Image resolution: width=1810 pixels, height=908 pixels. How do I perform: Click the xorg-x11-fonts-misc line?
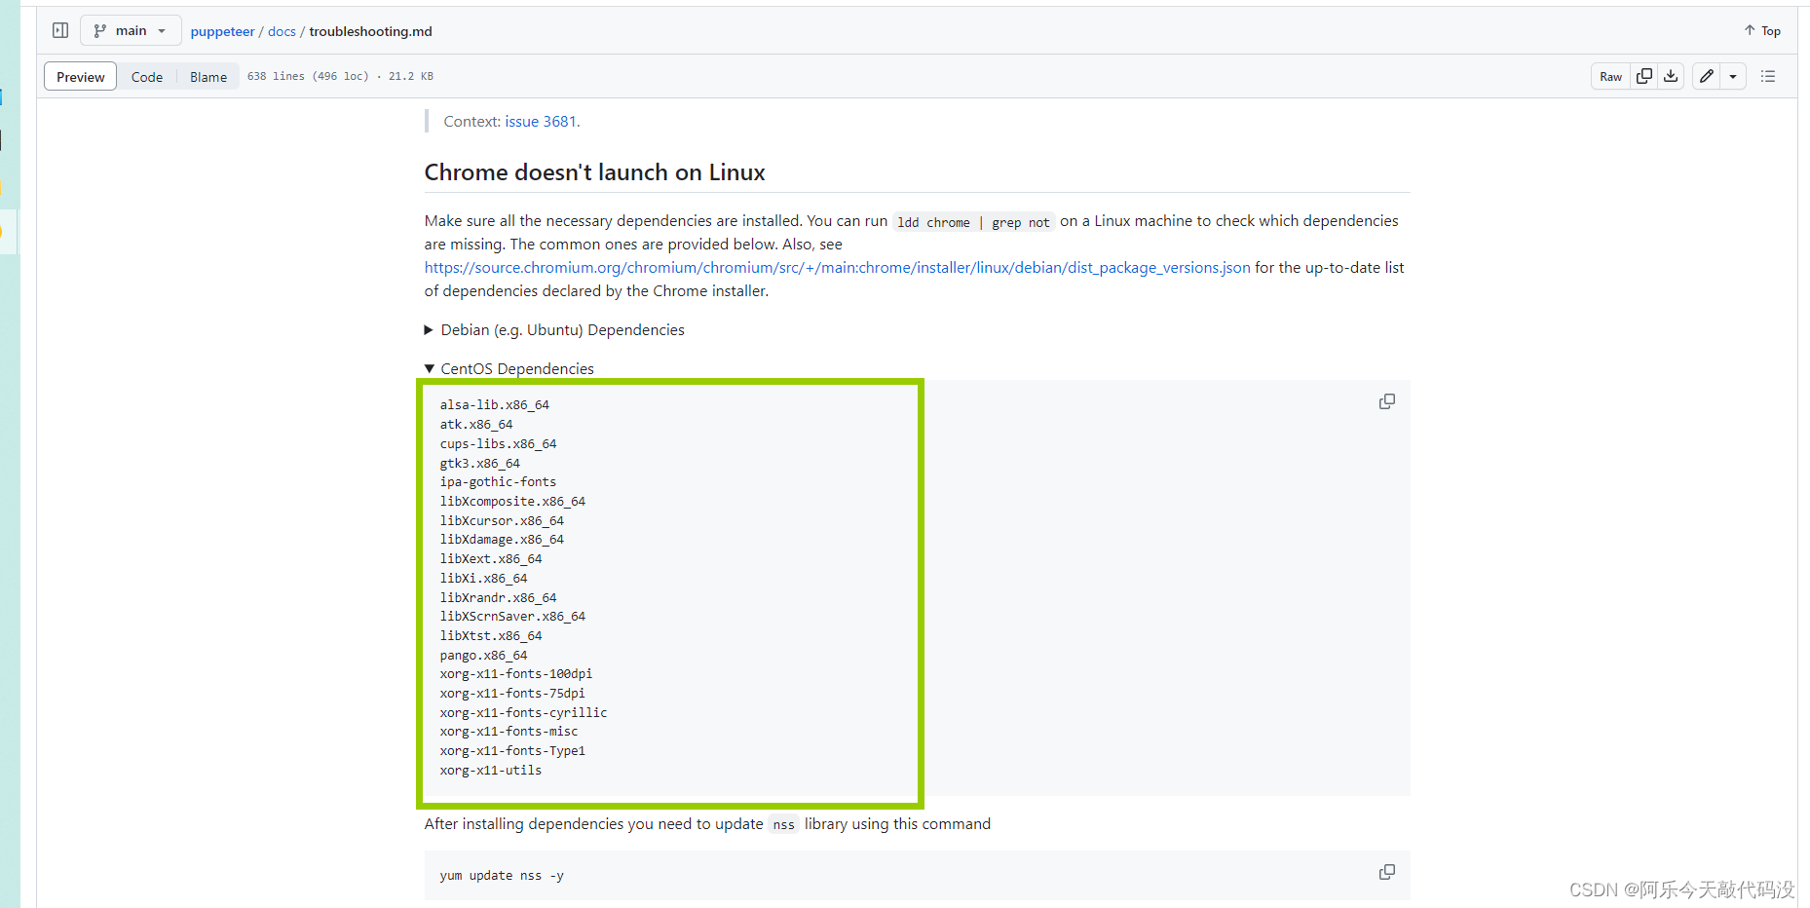[x=509, y=731]
